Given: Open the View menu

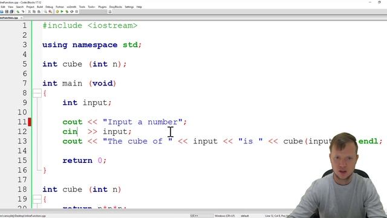Looking at the screenshot, I should tap(11, 7).
